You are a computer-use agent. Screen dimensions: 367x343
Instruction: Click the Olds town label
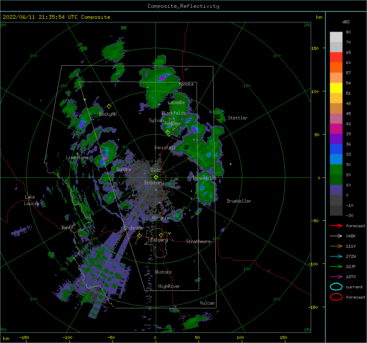[155, 170]
